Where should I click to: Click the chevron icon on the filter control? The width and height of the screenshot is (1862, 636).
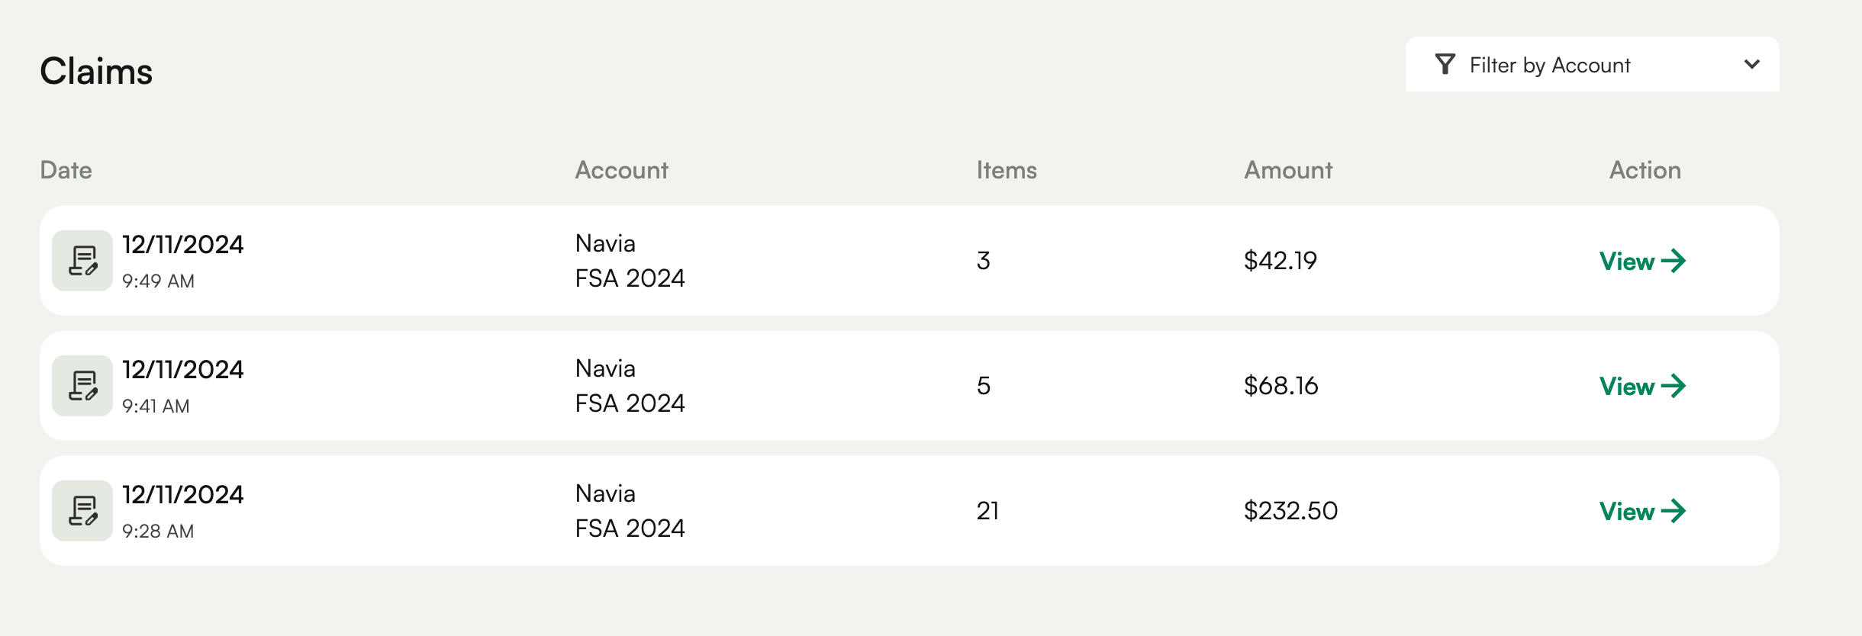[1753, 64]
